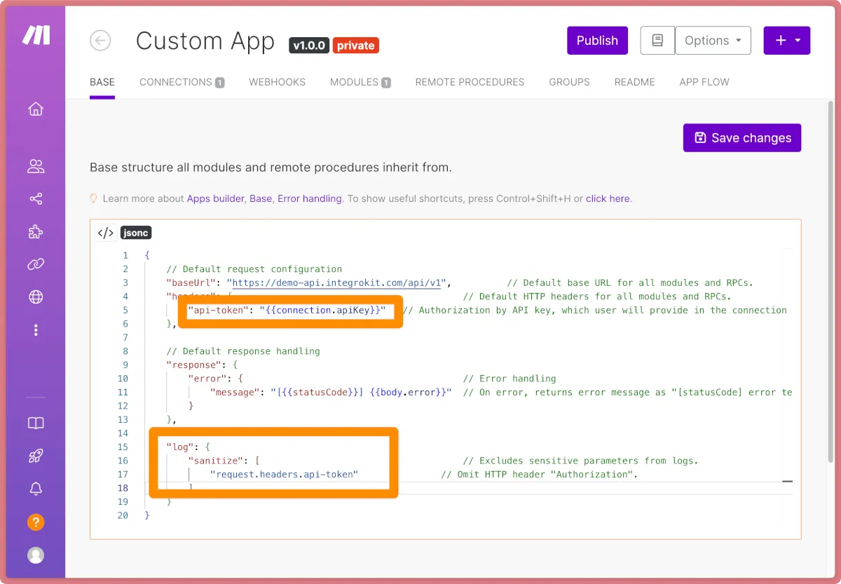Open the Error handling link

(310, 198)
